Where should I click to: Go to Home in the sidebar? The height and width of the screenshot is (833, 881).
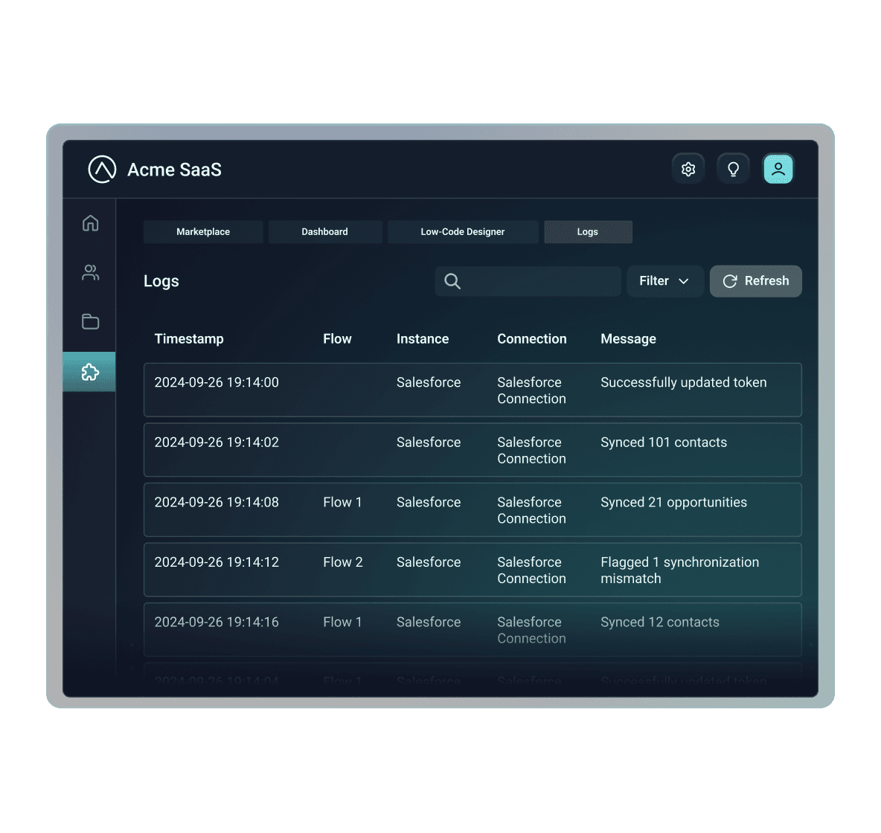coord(91,223)
